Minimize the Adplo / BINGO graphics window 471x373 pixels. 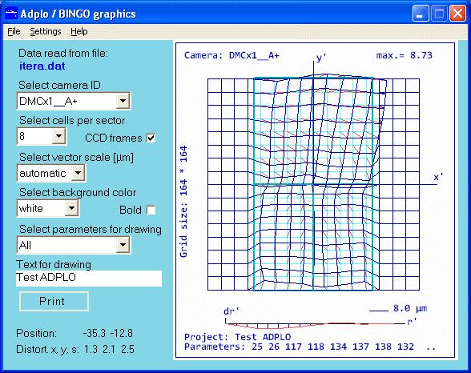pos(421,14)
